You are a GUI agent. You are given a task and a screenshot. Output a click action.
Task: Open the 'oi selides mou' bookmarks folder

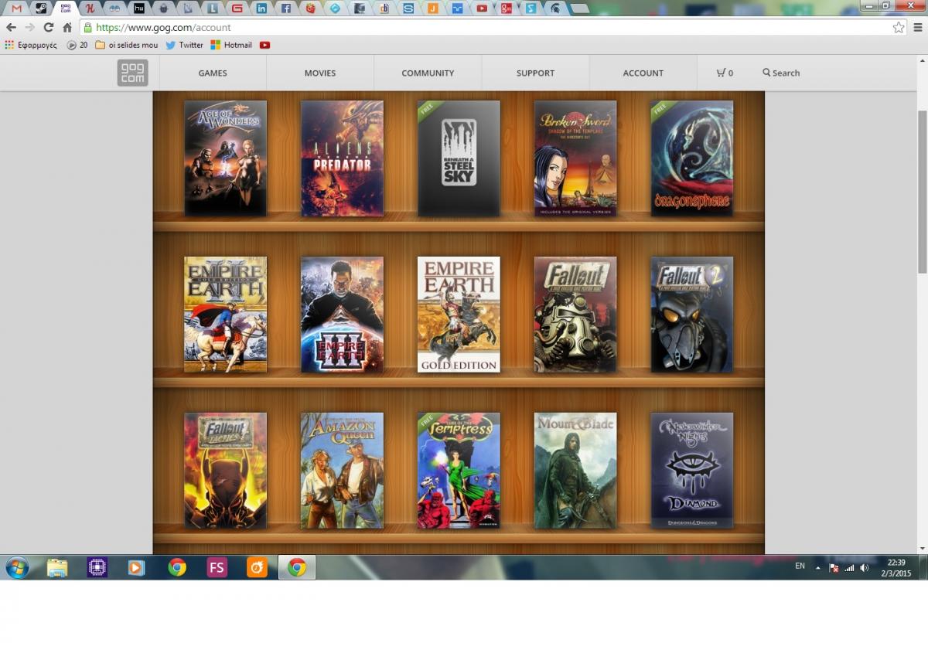click(x=127, y=45)
